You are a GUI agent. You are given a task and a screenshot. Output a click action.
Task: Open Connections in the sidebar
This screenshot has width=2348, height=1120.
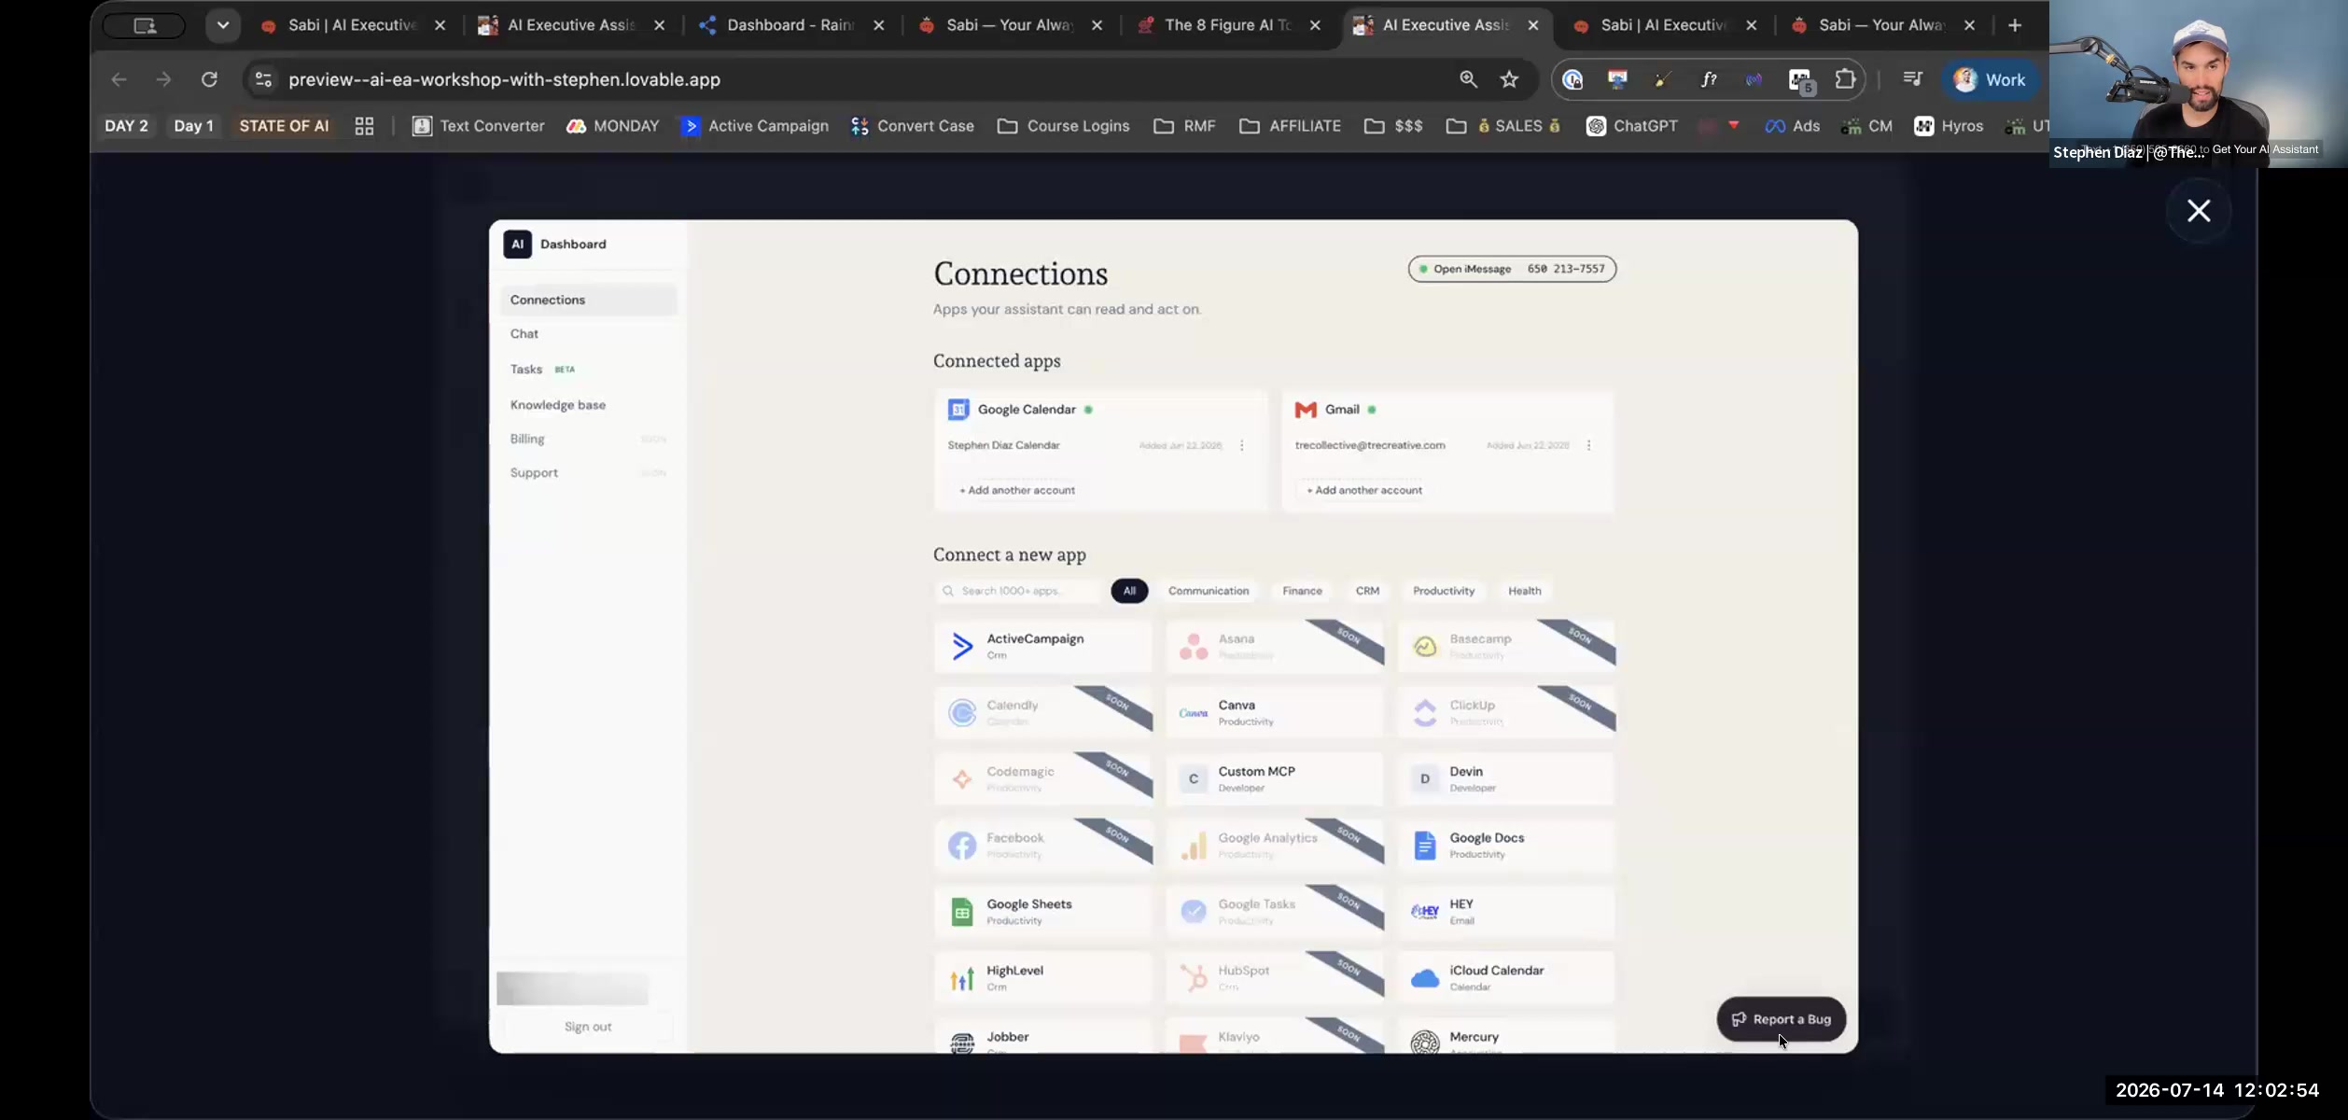pyautogui.click(x=588, y=300)
